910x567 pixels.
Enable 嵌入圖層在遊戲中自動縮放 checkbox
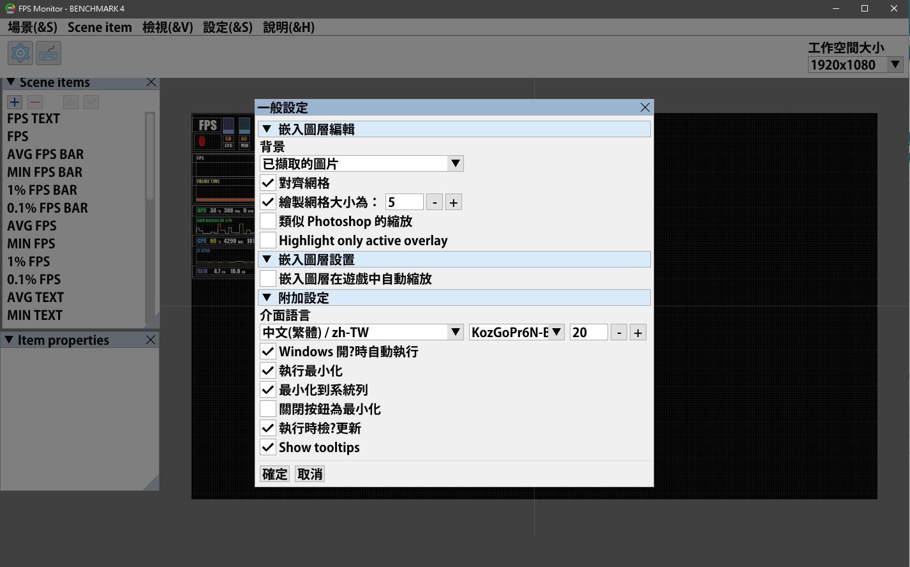tap(268, 279)
